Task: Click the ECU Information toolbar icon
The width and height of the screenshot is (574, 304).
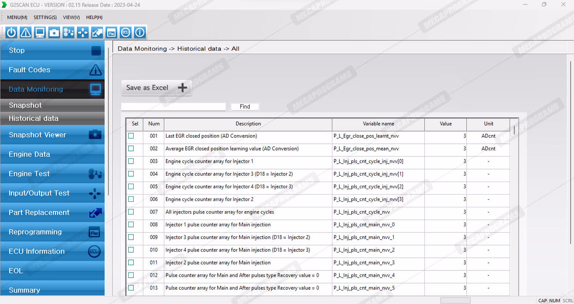Action: tap(126, 32)
